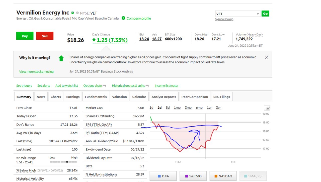Image resolution: width=321 pixels, height=182 pixels.
Task: Set chart range to 5d
Action: tap(168, 107)
